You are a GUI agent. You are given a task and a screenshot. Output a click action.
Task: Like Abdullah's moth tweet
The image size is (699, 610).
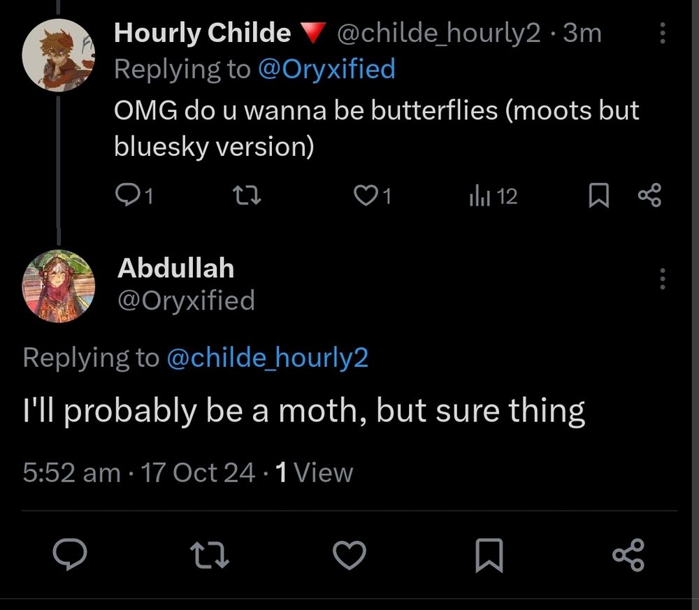click(x=349, y=555)
